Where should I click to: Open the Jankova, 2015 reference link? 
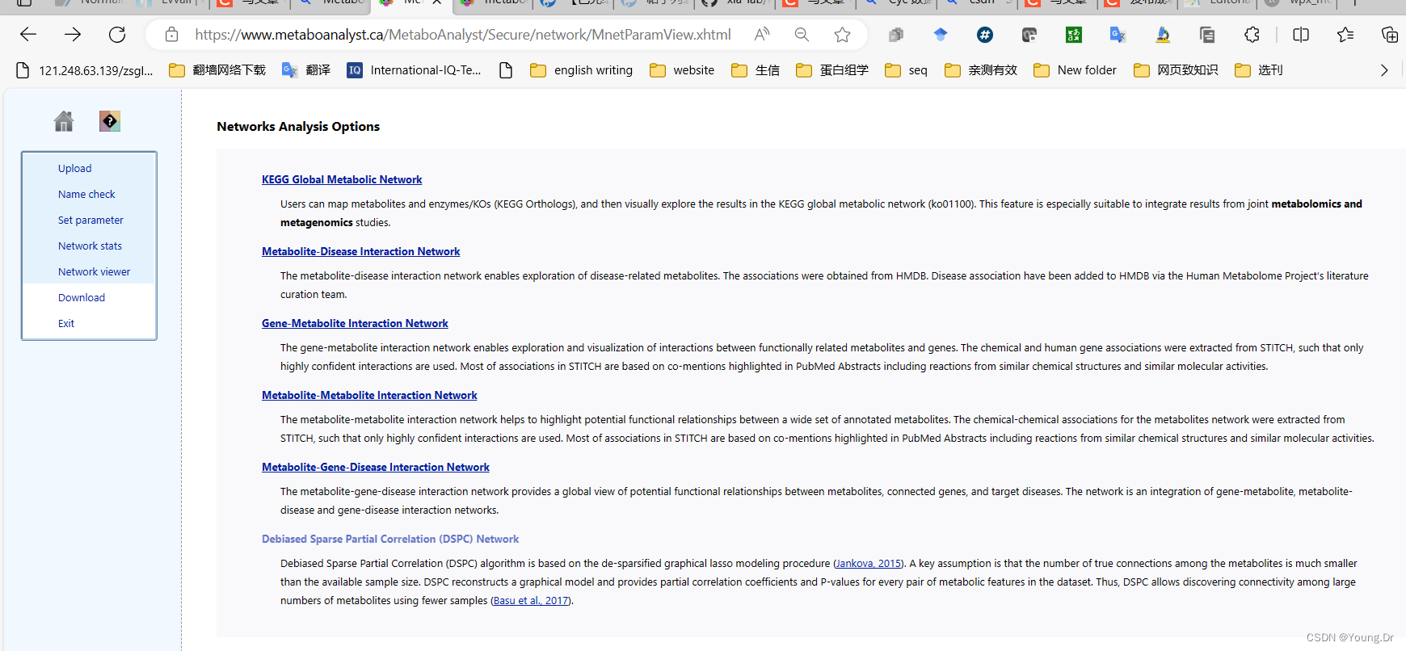(x=867, y=563)
